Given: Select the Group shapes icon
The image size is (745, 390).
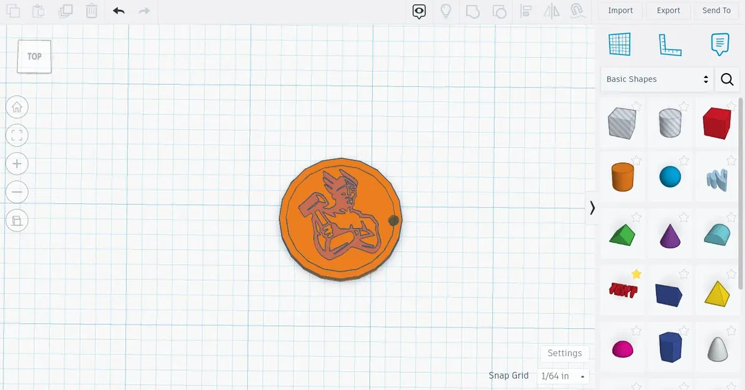Looking at the screenshot, I should (473, 11).
